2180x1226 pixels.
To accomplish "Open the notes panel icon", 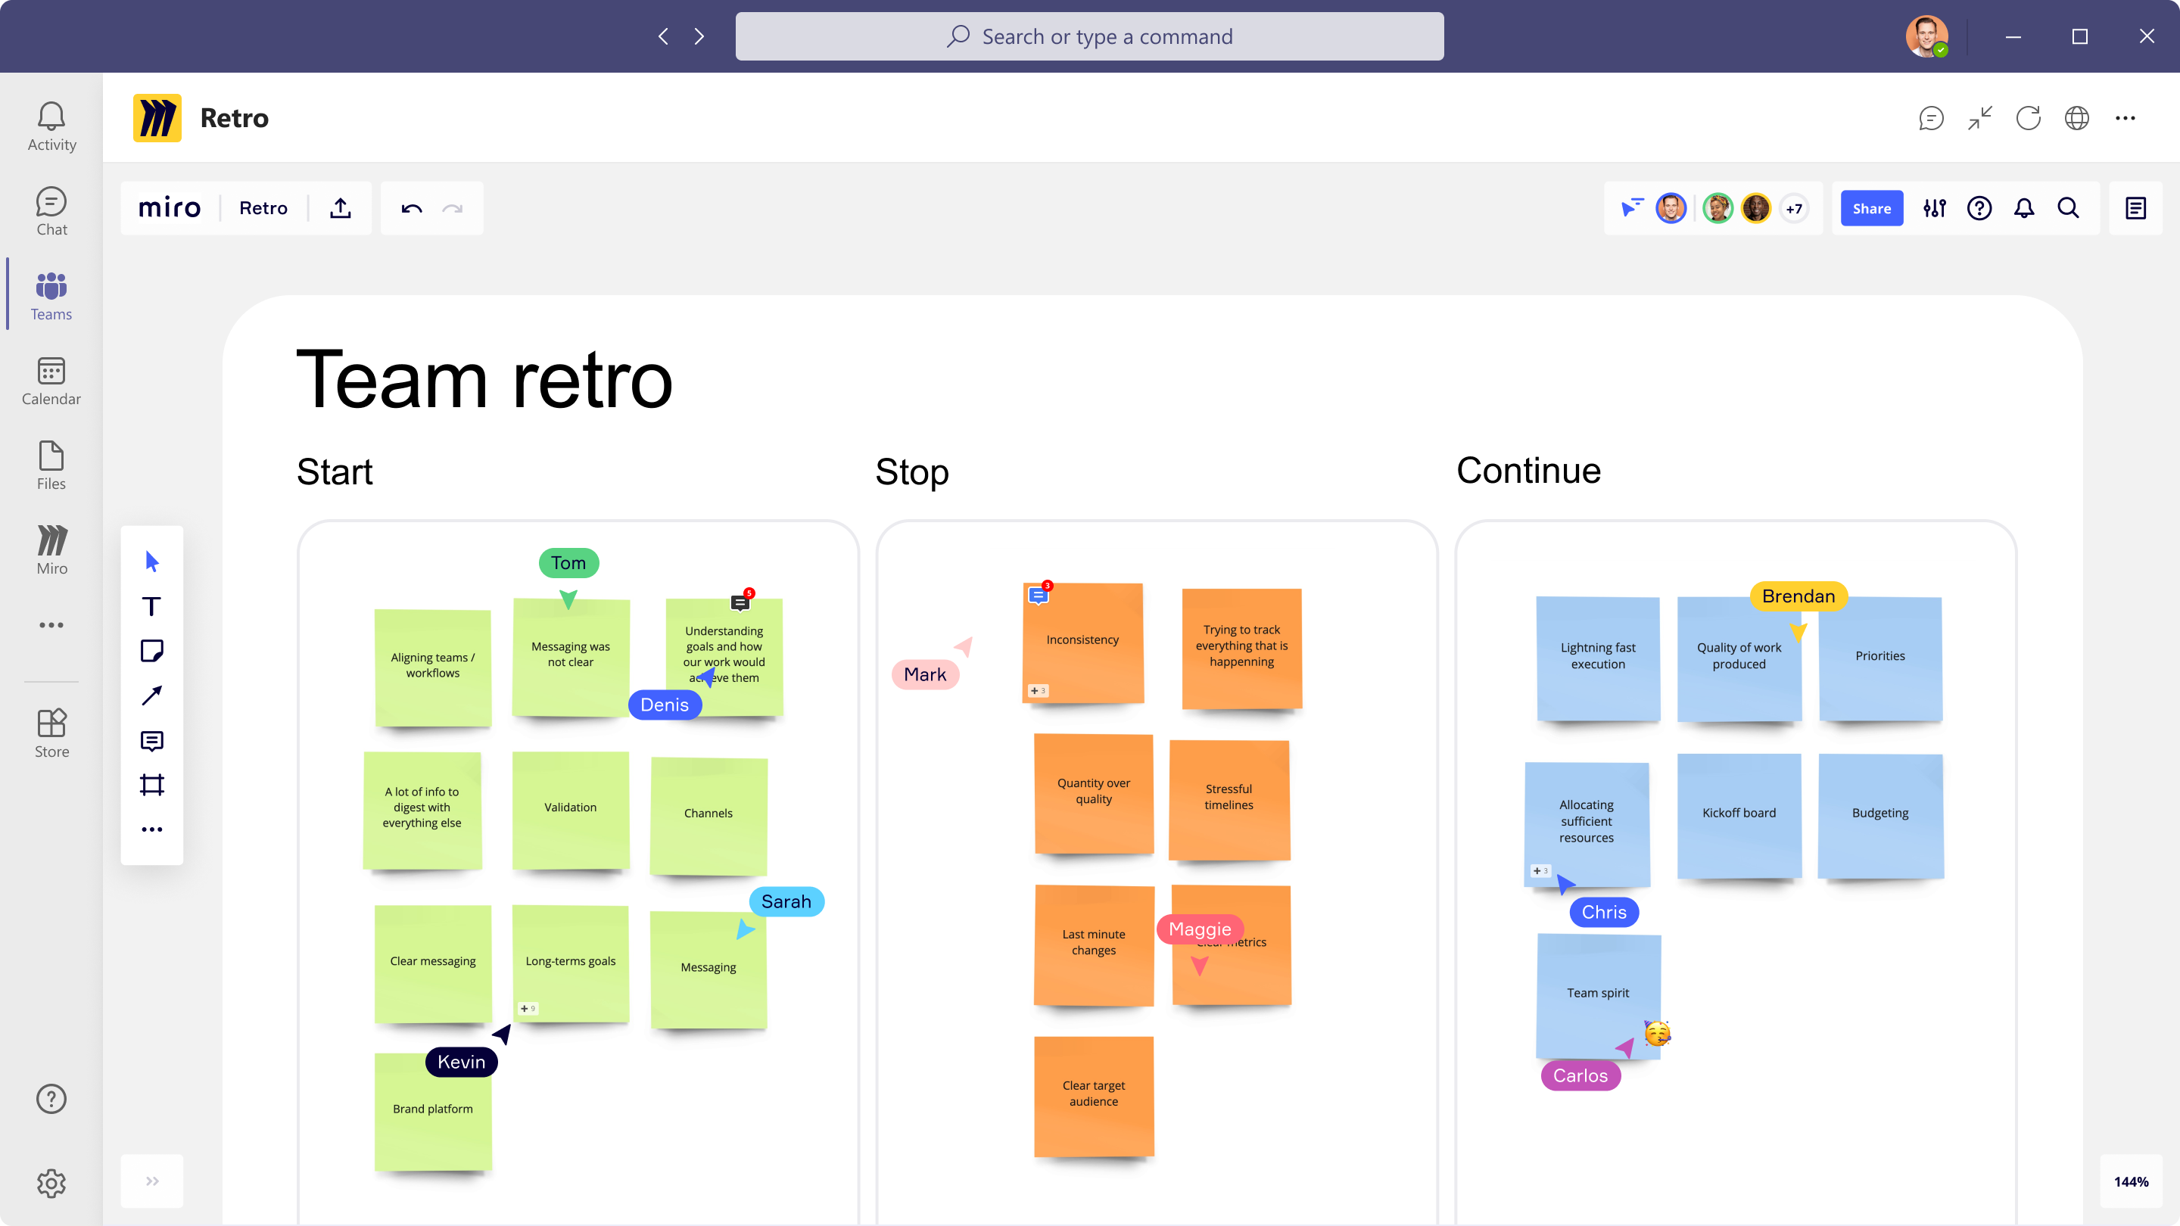I will tap(2135, 208).
